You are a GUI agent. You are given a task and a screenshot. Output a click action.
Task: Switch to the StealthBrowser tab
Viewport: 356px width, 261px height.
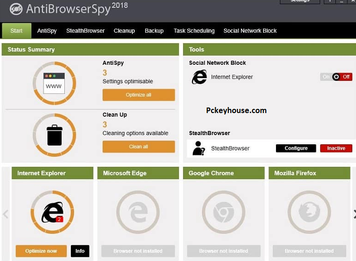click(86, 31)
